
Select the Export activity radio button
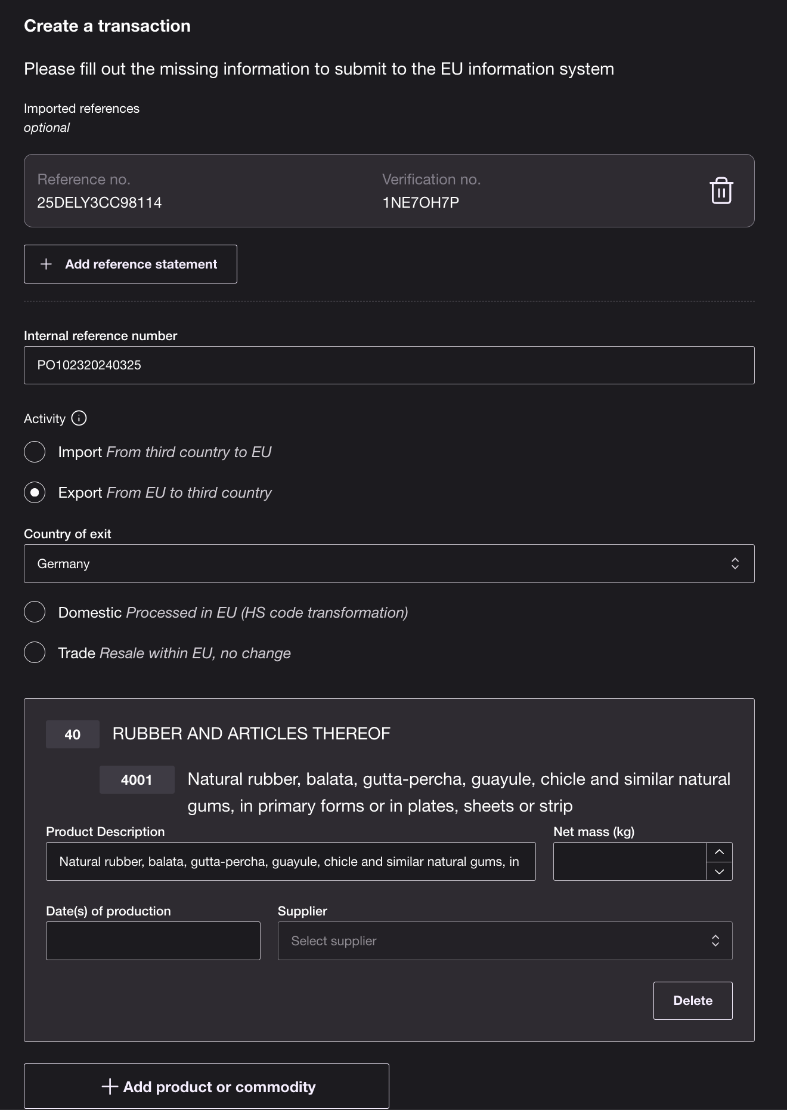tap(35, 492)
